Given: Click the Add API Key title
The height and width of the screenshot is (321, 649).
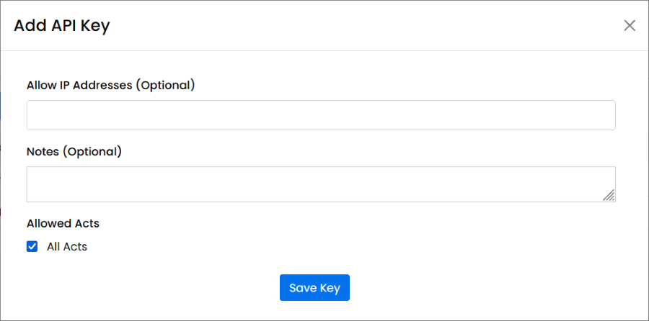Looking at the screenshot, I should pyautogui.click(x=62, y=26).
